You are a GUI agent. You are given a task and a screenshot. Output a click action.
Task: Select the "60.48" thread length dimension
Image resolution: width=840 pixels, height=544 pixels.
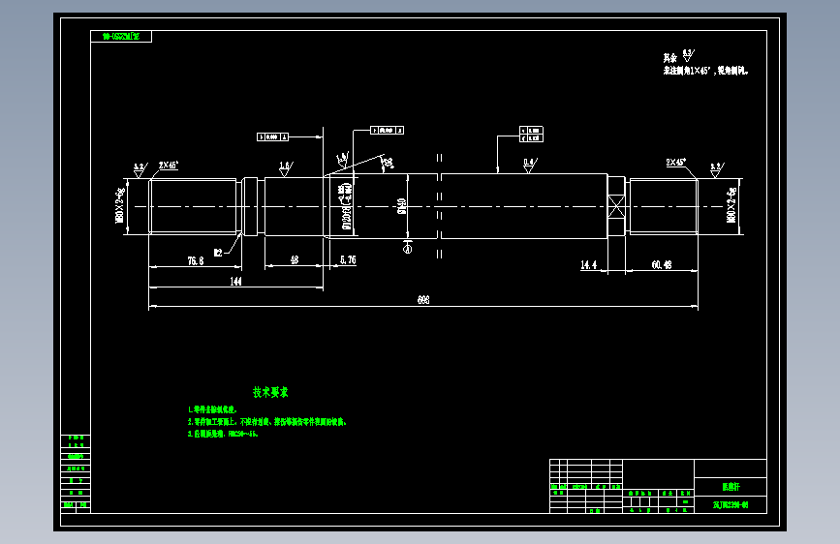pos(662,264)
